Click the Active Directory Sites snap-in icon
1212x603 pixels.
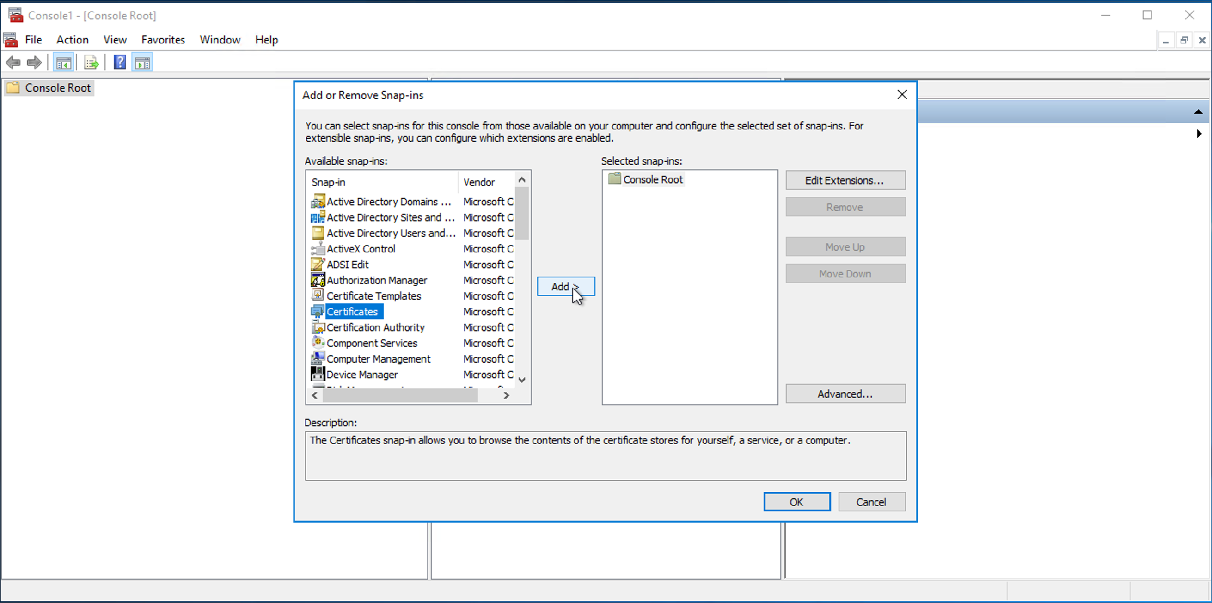click(x=318, y=217)
